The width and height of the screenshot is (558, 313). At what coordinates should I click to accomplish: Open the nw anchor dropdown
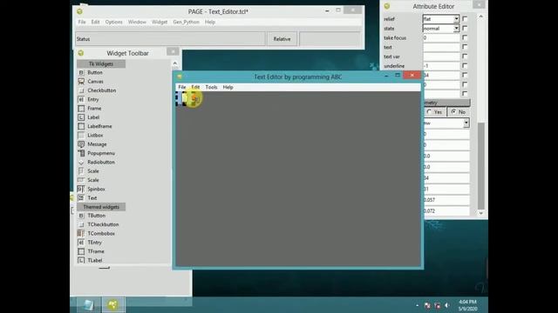point(466,123)
